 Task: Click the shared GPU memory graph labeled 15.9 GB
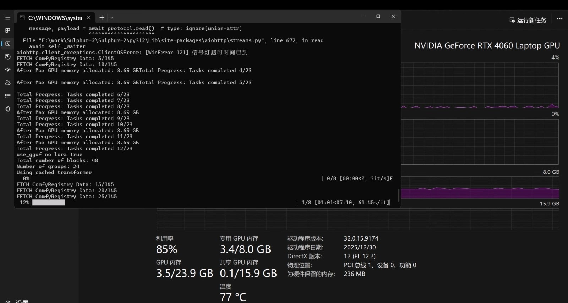tap(358, 219)
